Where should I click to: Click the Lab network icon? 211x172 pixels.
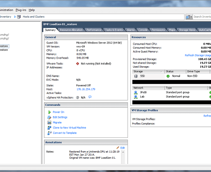136,97
